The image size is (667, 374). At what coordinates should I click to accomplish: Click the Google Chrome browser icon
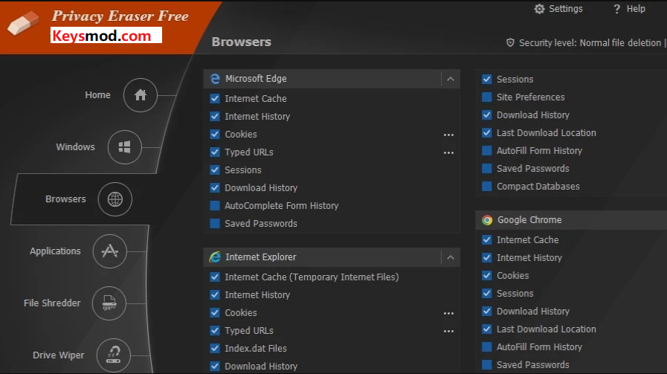(x=487, y=220)
